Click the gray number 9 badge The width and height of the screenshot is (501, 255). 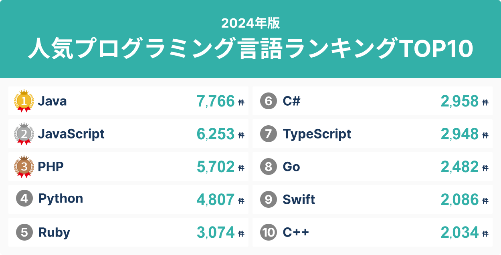[x=269, y=199]
